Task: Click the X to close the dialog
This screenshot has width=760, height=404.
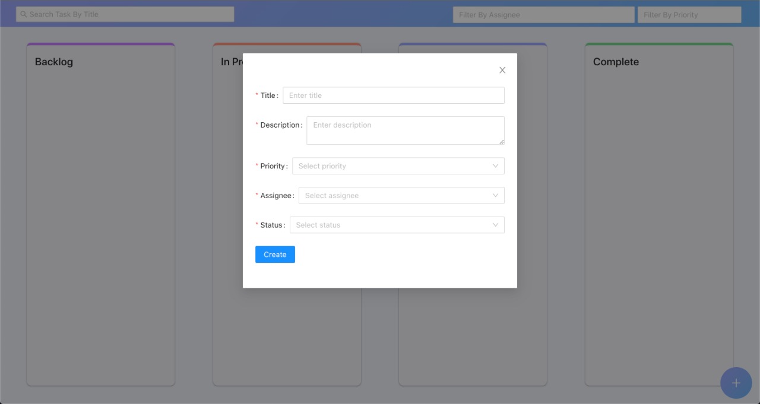Action: click(502, 69)
